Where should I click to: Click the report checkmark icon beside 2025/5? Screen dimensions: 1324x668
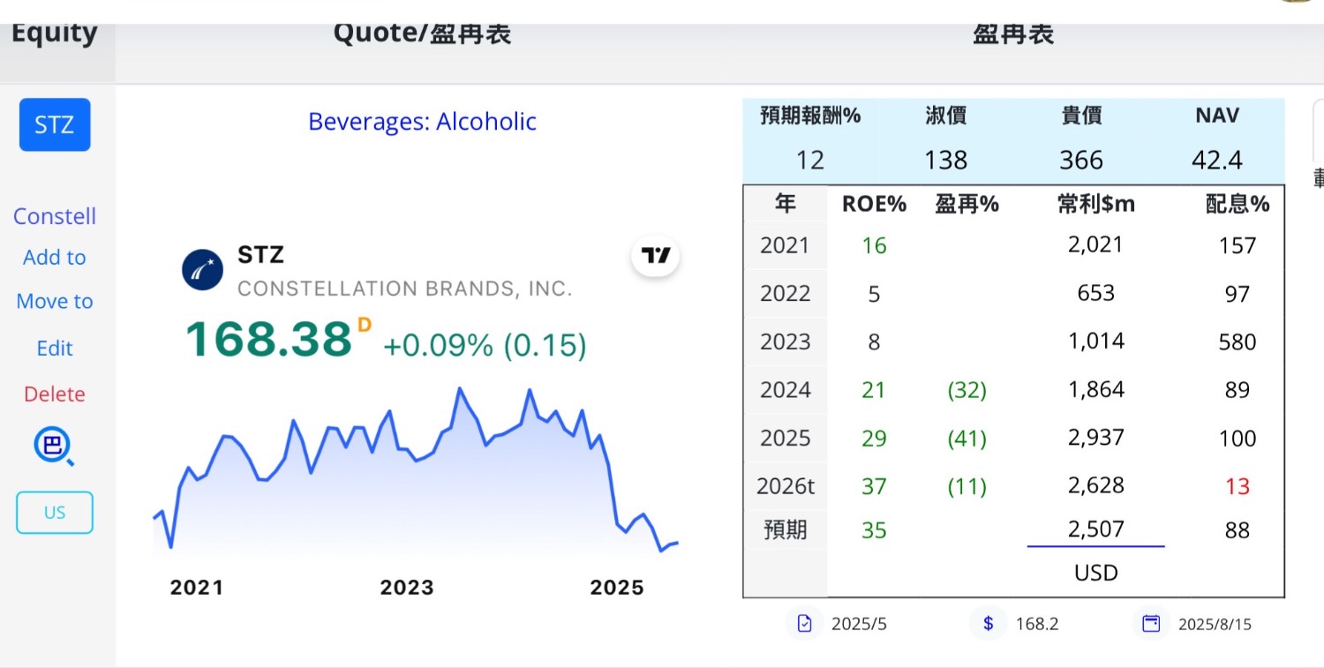click(804, 624)
